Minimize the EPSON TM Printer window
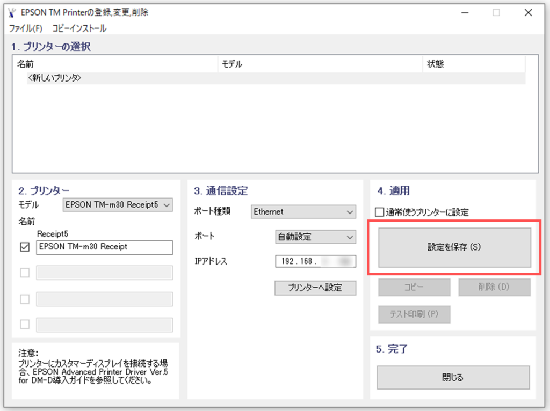 point(465,13)
